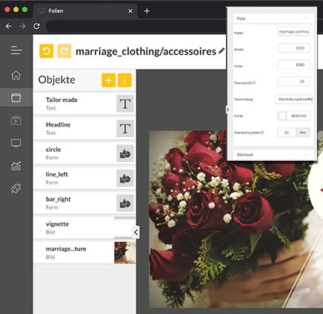Collapse the Folie section header
This screenshot has width=323, height=314.
[x=273, y=19]
